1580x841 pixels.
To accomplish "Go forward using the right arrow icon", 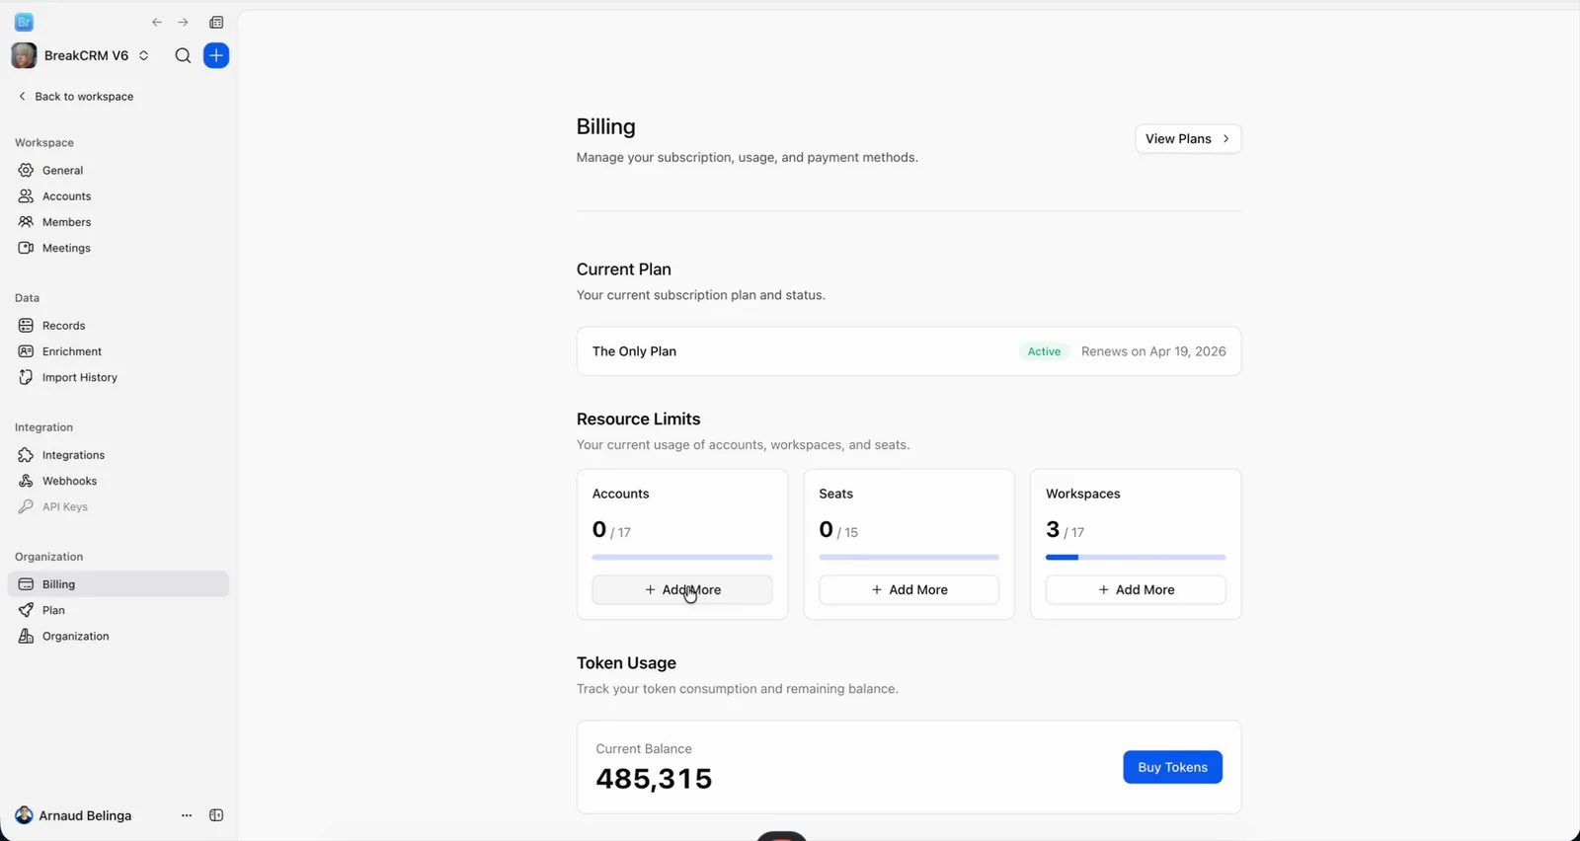I will point(183,22).
